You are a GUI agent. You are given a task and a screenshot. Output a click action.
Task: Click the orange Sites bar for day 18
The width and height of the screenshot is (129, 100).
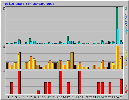coord(73,61)
